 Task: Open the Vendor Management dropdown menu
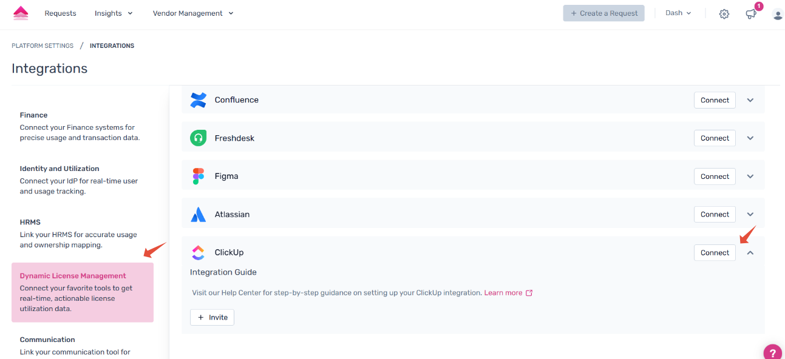193,13
